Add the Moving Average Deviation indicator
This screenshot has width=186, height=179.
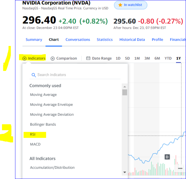(52, 114)
